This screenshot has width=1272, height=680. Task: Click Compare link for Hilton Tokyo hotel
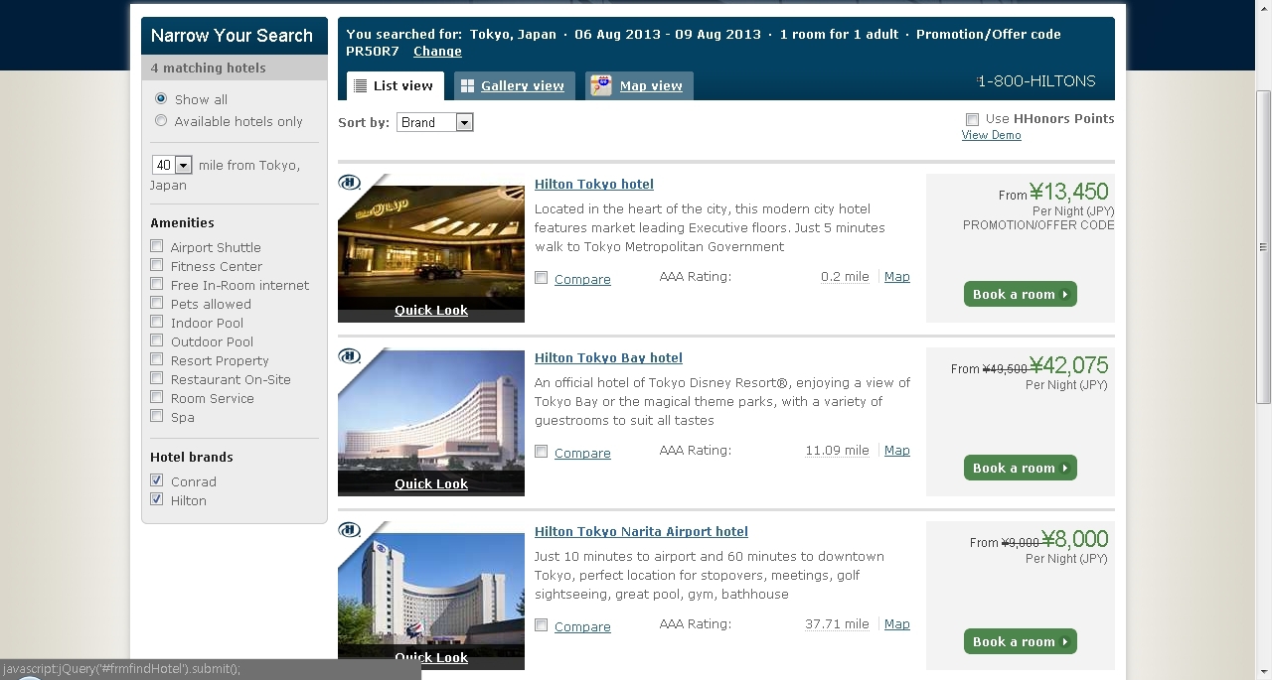pos(582,280)
